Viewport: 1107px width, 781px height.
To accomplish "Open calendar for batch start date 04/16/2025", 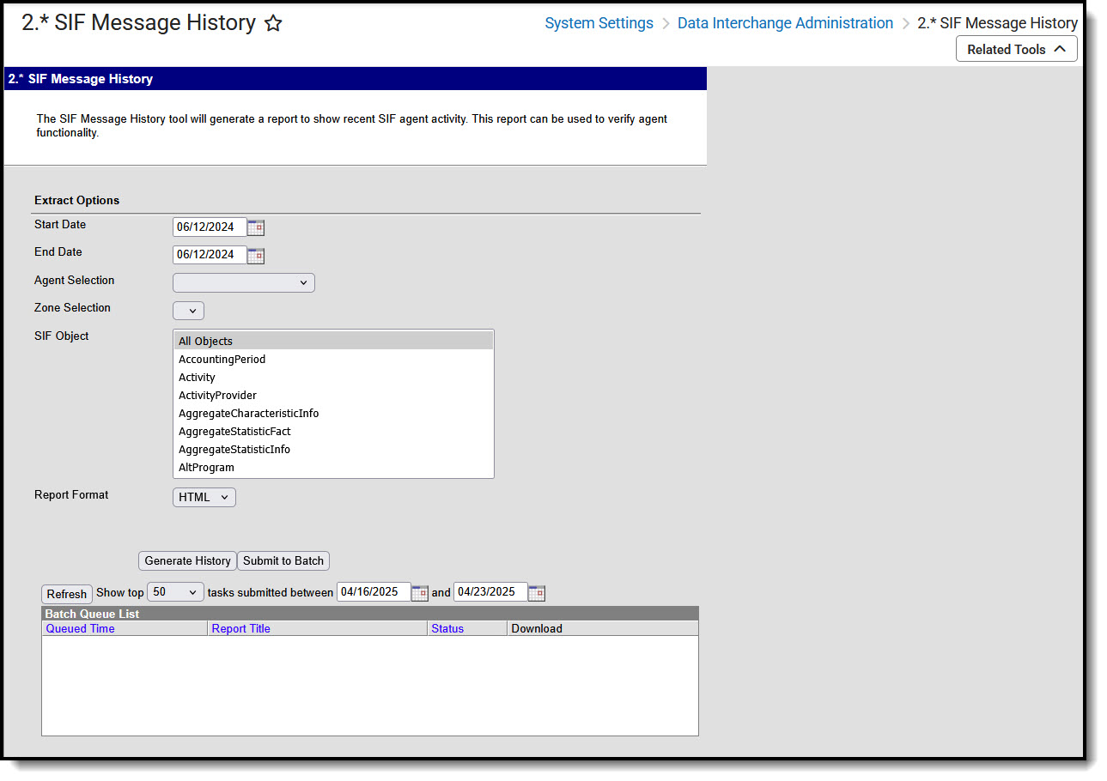I will click(420, 592).
